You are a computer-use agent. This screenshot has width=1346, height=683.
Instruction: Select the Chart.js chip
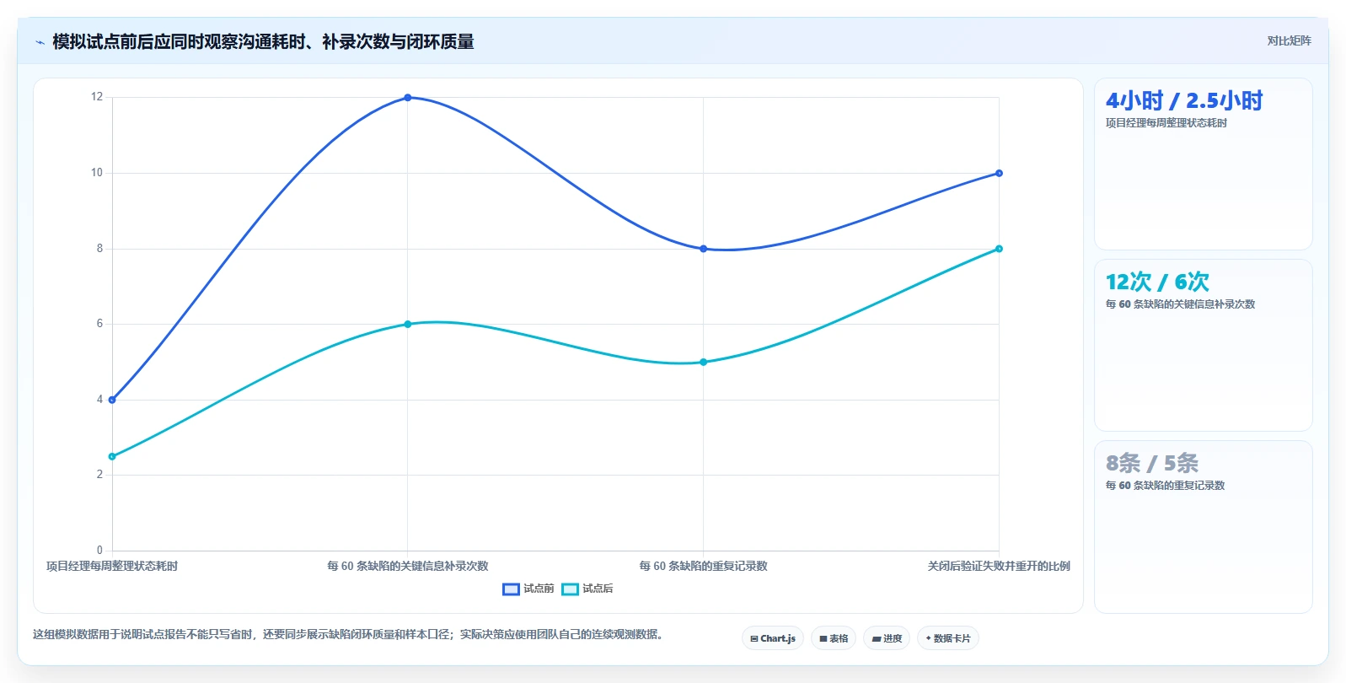pyautogui.click(x=773, y=638)
